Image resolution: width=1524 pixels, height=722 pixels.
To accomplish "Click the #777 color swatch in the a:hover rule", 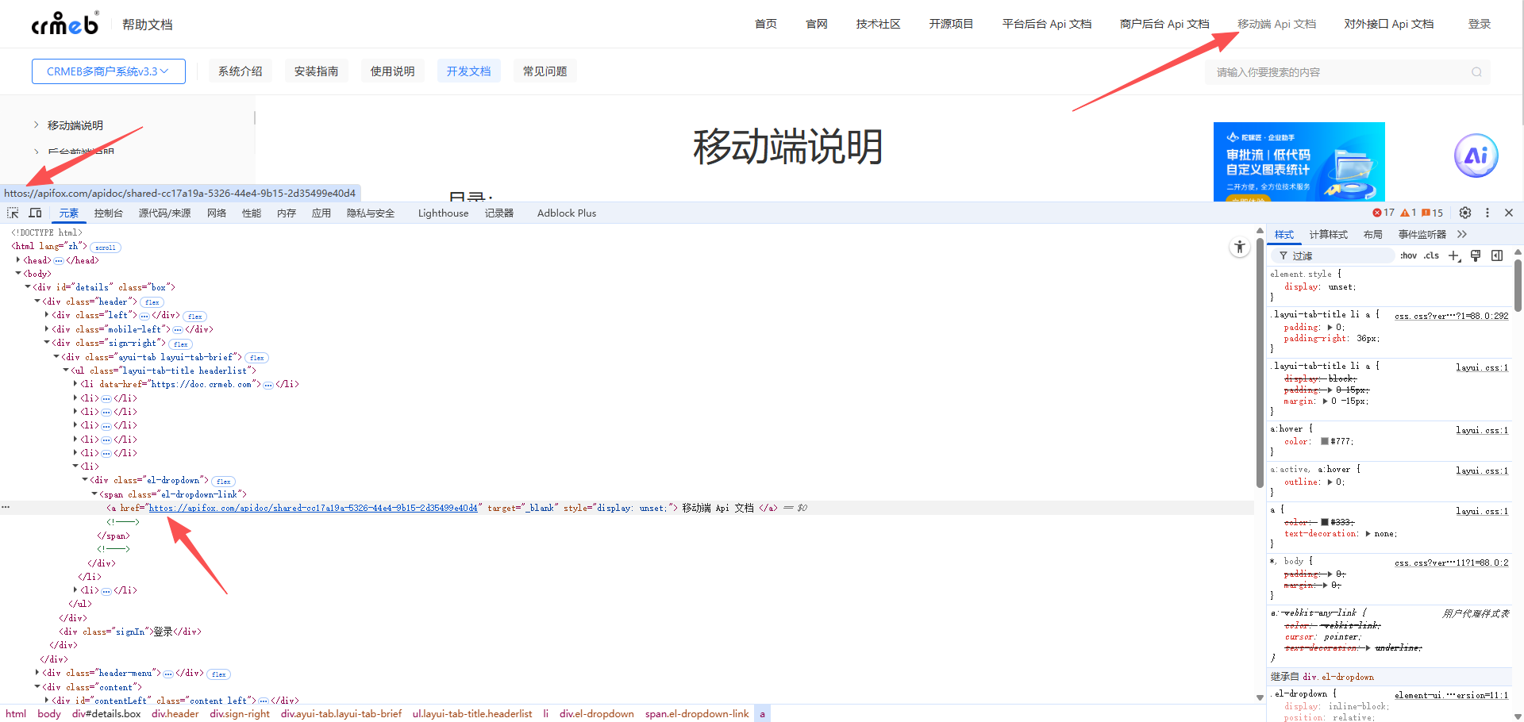I will (x=1324, y=441).
